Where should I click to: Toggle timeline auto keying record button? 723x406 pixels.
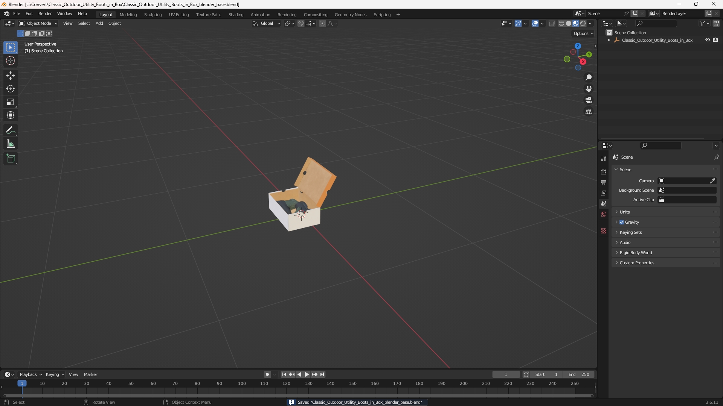coord(267,374)
